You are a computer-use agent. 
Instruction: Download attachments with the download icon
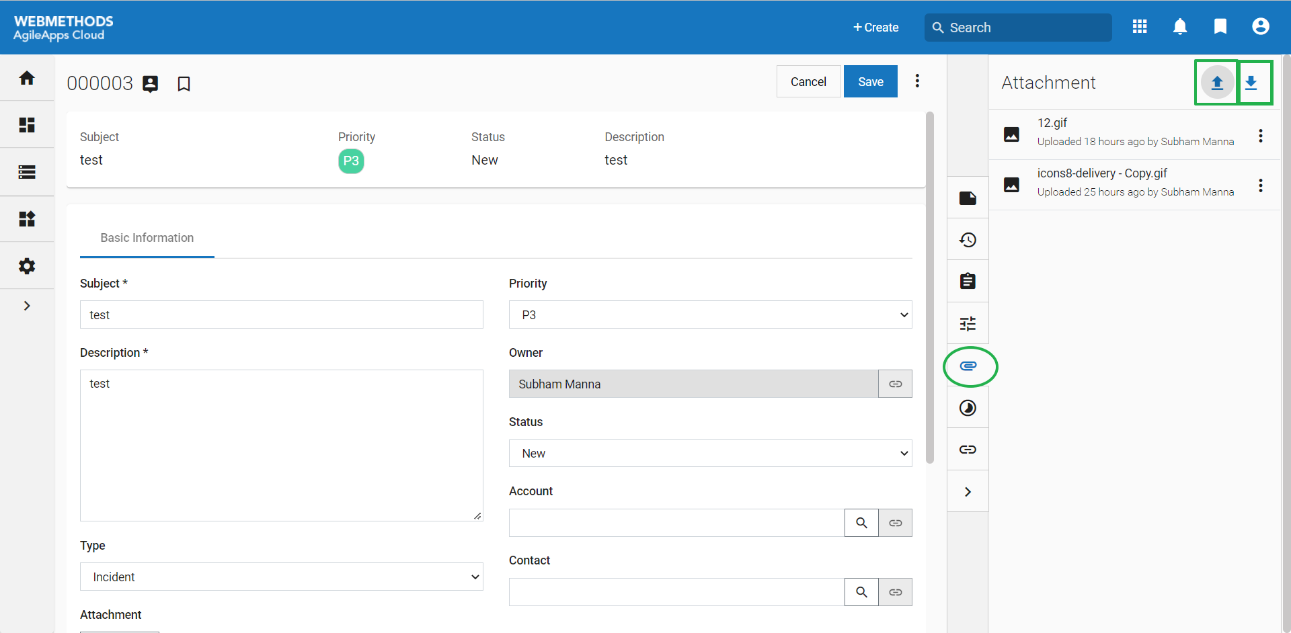pyautogui.click(x=1251, y=83)
